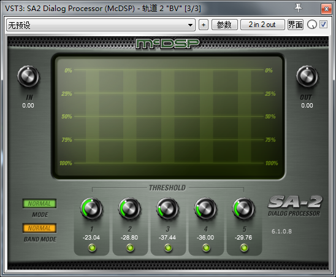
Task: Toggle band 3 green enable LED
Action: [x=168, y=248]
